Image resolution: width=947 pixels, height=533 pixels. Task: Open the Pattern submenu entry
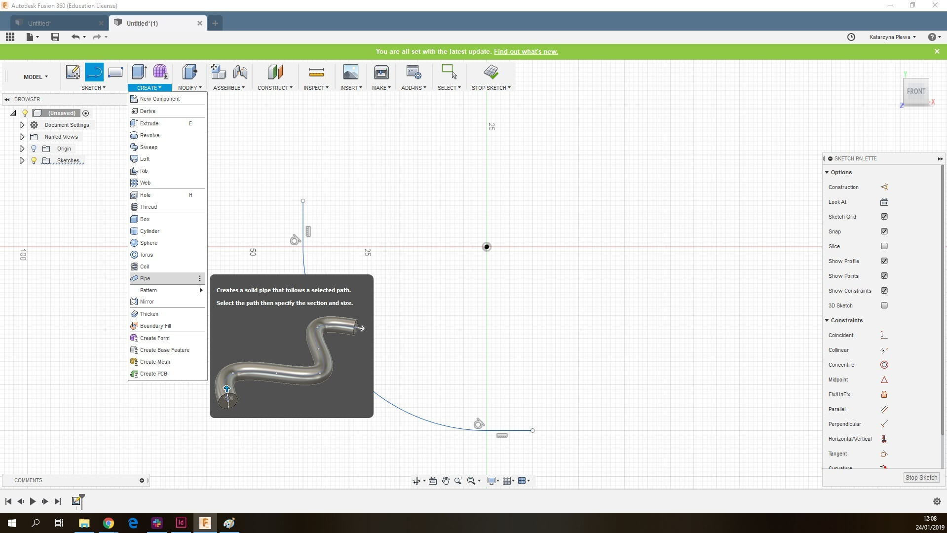[x=167, y=290]
